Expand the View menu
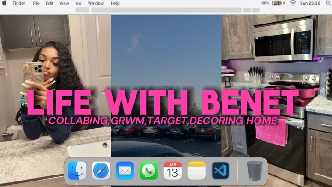Image resolution: width=332 pixels, height=187 pixels. [x=64, y=3]
